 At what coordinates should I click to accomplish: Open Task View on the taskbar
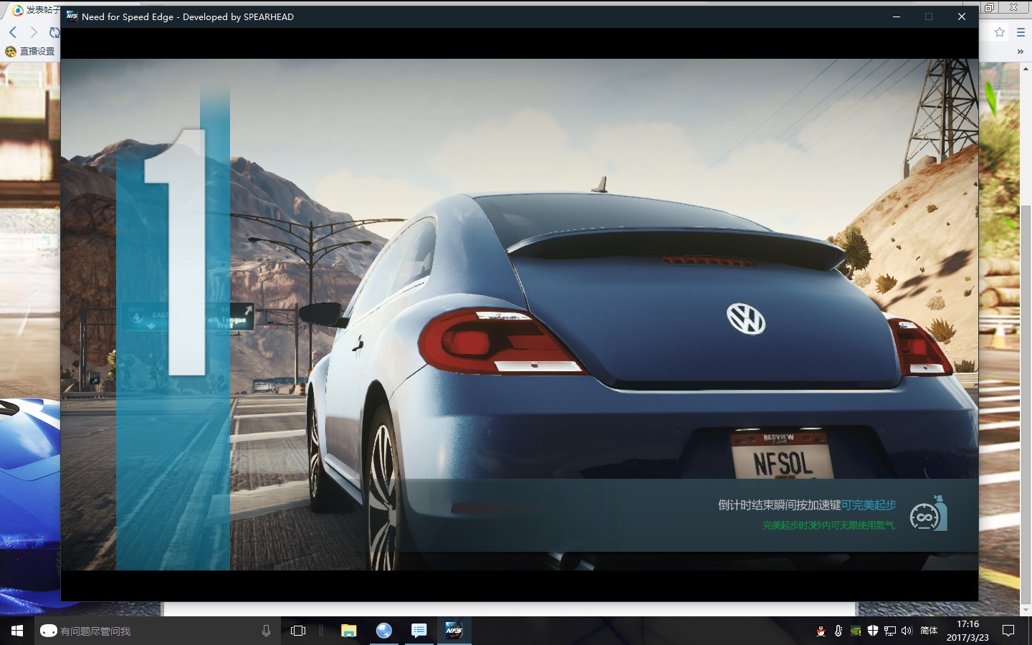coord(298,631)
